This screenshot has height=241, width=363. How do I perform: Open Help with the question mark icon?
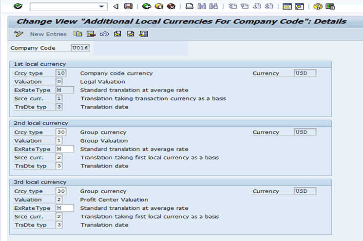[x=318, y=6]
